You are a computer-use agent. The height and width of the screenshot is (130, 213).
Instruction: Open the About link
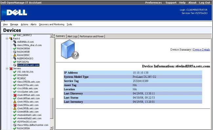192,3
